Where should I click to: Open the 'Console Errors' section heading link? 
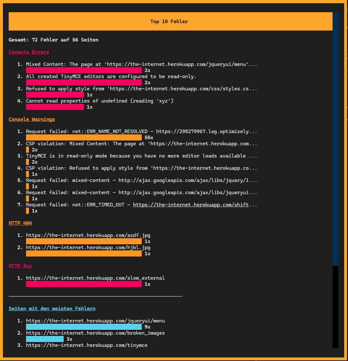click(29, 52)
